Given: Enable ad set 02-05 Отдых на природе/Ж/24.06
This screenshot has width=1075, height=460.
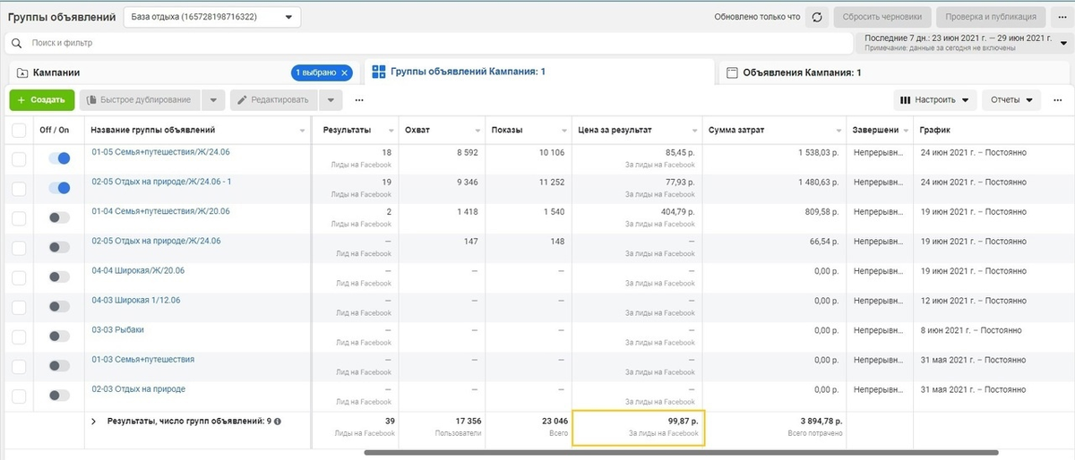Looking at the screenshot, I should pyautogui.click(x=59, y=247).
